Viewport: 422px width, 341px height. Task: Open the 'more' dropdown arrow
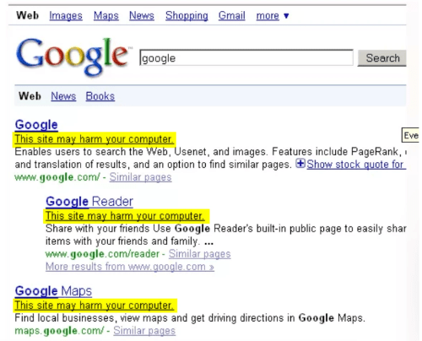coord(286,16)
